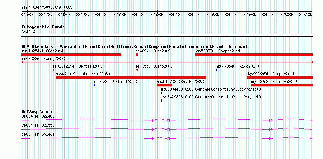Click the 82460k ruler tick label
The image size is (323, 159).
click(27, 15)
